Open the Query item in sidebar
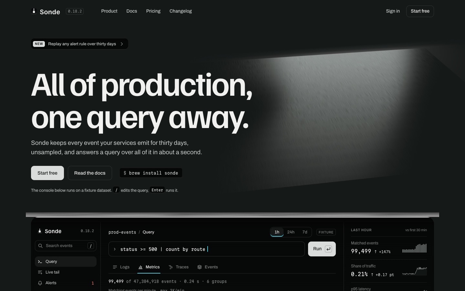 [x=66, y=262]
